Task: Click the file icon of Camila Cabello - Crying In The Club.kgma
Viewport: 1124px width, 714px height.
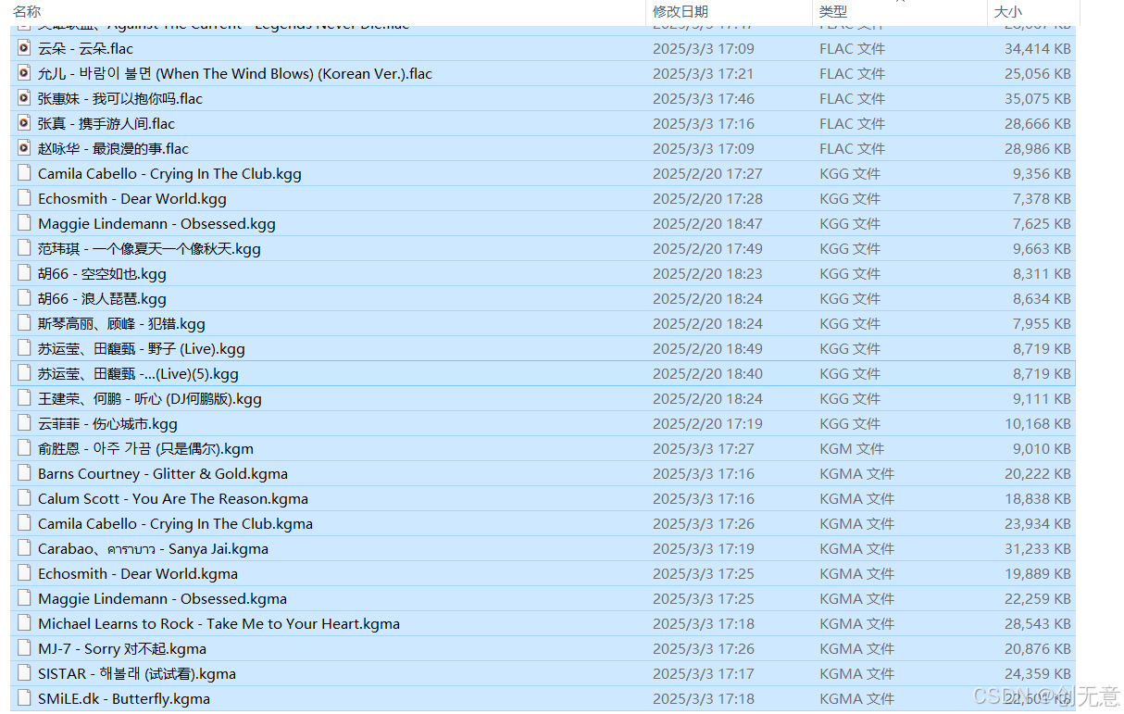Action: point(24,523)
